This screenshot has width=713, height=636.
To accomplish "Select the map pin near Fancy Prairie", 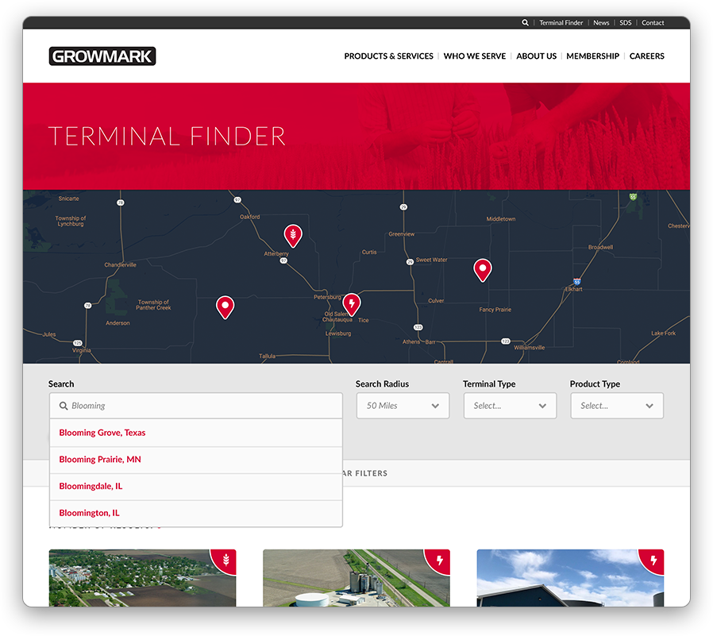I will pyautogui.click(x=483, y=270).
